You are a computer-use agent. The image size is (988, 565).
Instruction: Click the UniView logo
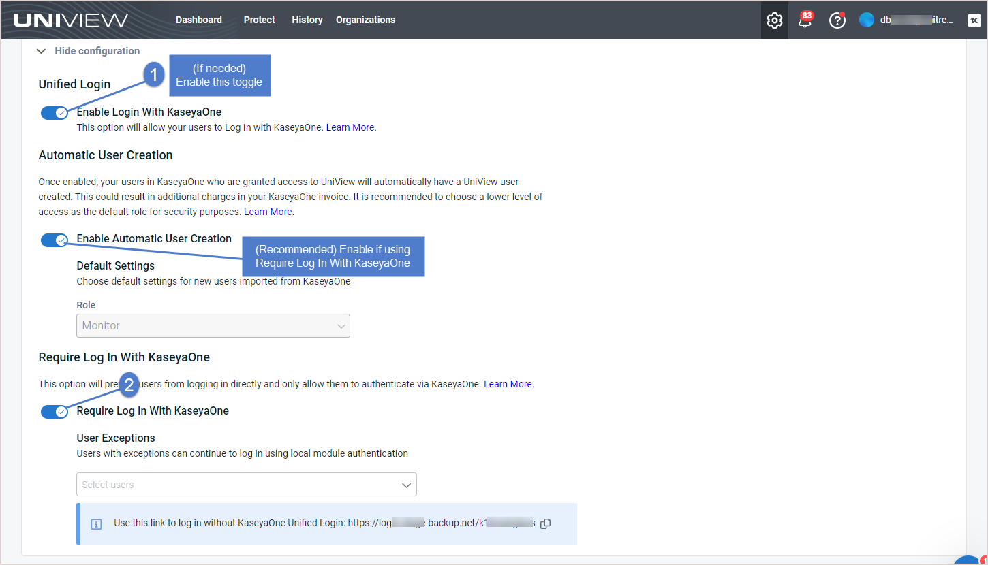tap(71, 20)
